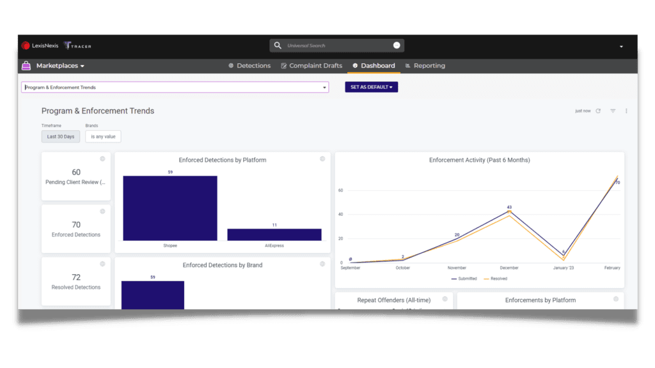Image resolution: width=655 pixels, height=368 pixels.
Task: Switch to the Detections tab
Action: [x=249, y=66]
